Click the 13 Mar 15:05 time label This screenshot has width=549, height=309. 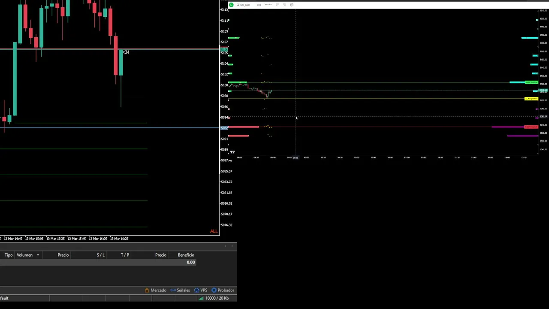[x=34, y=239]
